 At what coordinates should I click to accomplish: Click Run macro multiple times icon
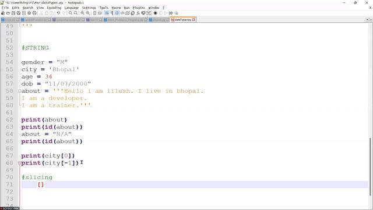coord(171,13)
